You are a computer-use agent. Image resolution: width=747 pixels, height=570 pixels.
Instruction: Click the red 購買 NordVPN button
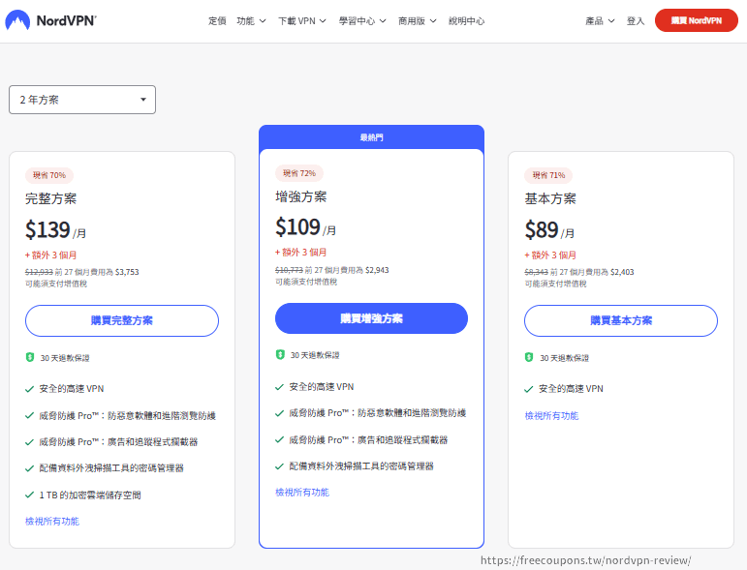click(696, 20)
